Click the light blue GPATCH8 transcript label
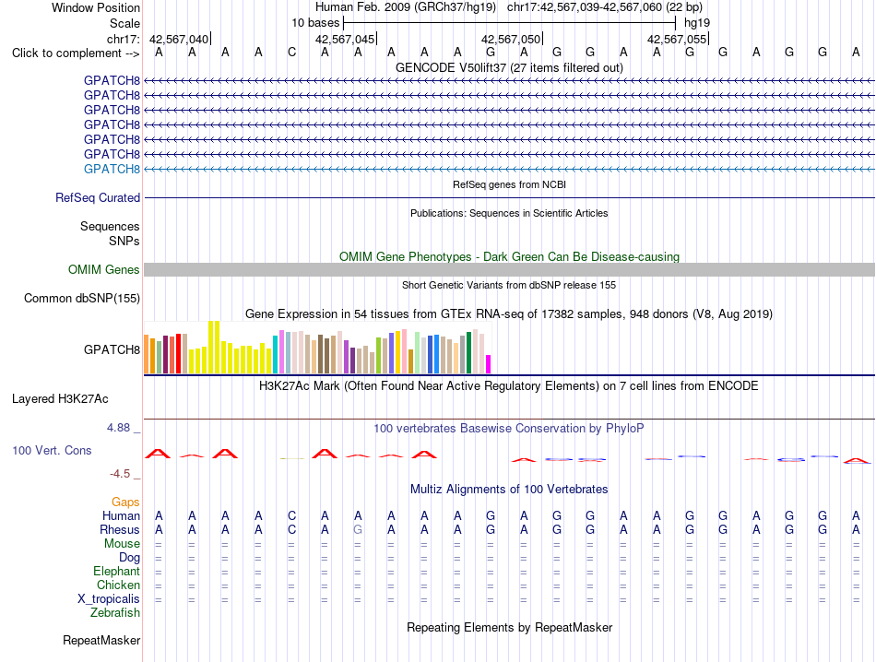The height and width of the screenshot is (662, 876). [x=112, y=169]
